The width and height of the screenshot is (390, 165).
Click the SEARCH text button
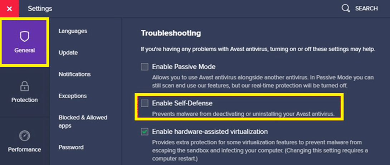click(366, 8)
